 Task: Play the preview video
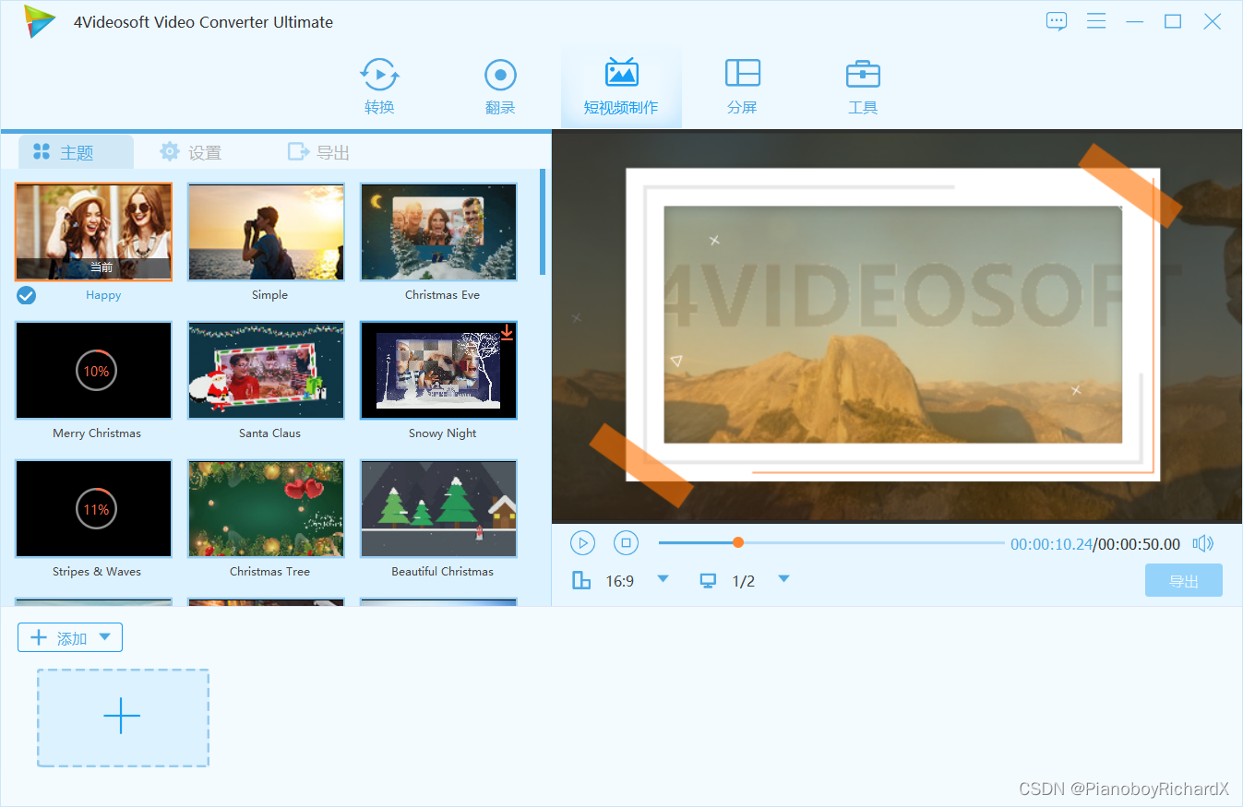pyautogui.click(x=582, y=543)
